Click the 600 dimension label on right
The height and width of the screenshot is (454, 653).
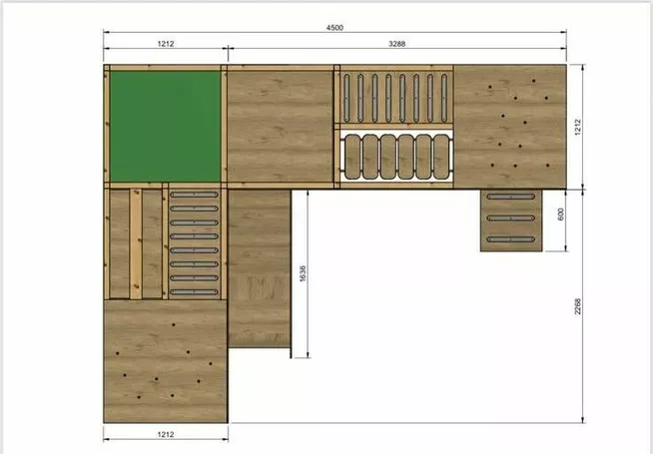click(x=561, y=216)
